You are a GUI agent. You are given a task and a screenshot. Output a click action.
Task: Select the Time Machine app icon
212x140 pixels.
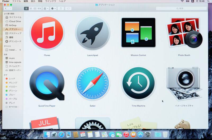click(x=138, y=83)
